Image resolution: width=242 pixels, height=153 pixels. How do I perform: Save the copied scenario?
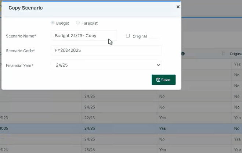[163, 80]
